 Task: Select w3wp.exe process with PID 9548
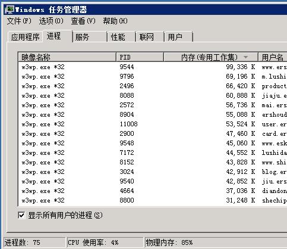tap(153, 143)
